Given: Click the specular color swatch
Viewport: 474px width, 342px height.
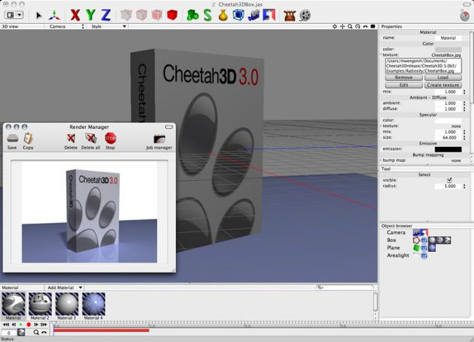Looking at the screenshot, I should 448,121.
